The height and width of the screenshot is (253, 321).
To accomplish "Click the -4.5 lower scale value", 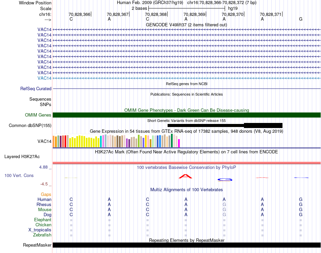I will point(44,184).
